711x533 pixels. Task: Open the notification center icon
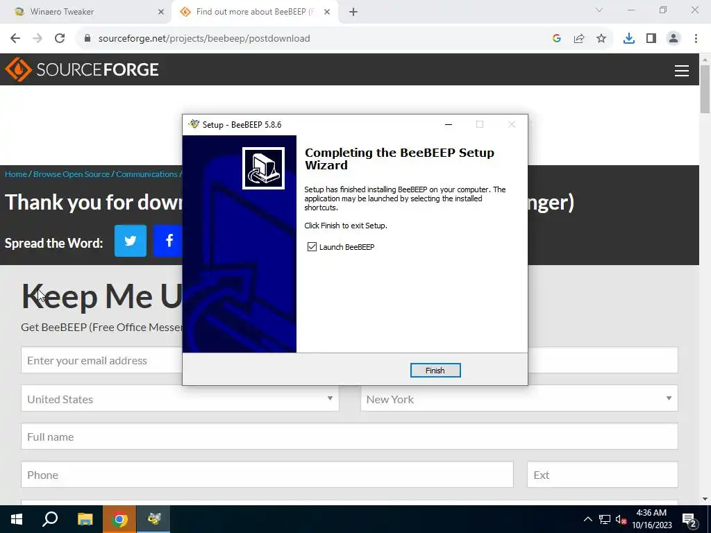(689, 520)
